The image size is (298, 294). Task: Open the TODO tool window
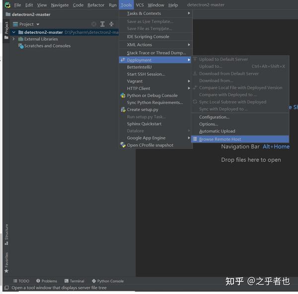click(21, 281)
